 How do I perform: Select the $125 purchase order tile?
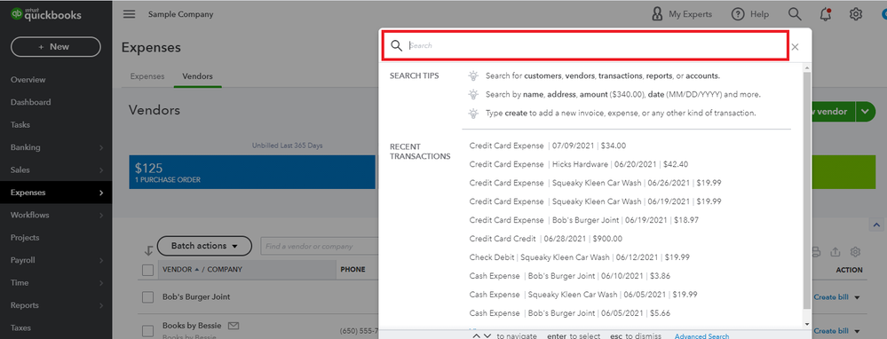tap(252, 172)
